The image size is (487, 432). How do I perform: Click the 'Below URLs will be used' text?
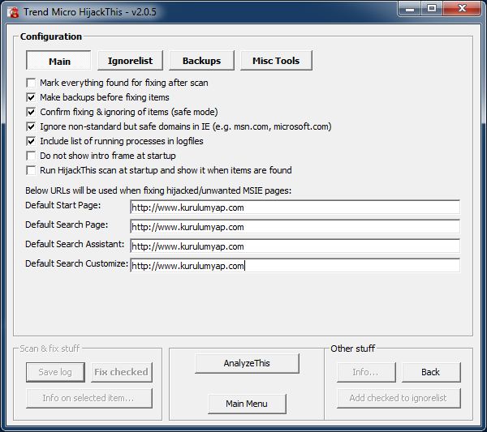coord(158,190)
